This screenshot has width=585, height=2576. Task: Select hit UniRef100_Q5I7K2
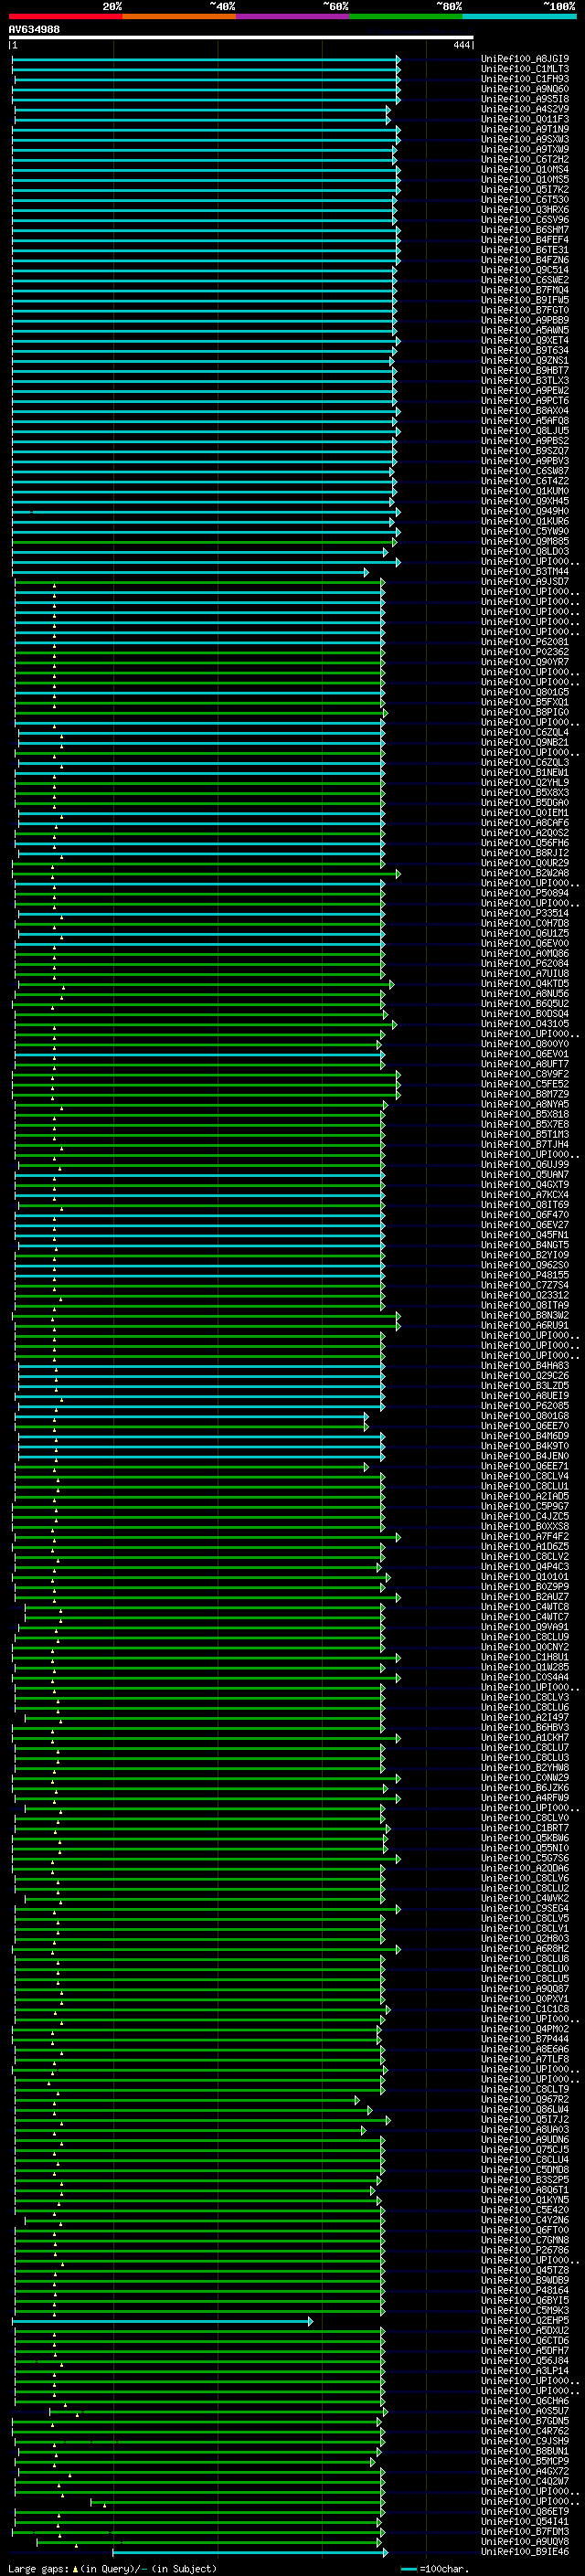pyautogui.click(x=525, y=190)
